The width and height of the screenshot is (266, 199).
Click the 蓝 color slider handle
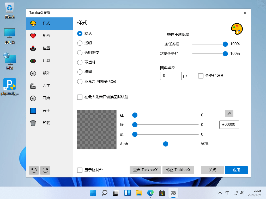[x=135, y=134]
